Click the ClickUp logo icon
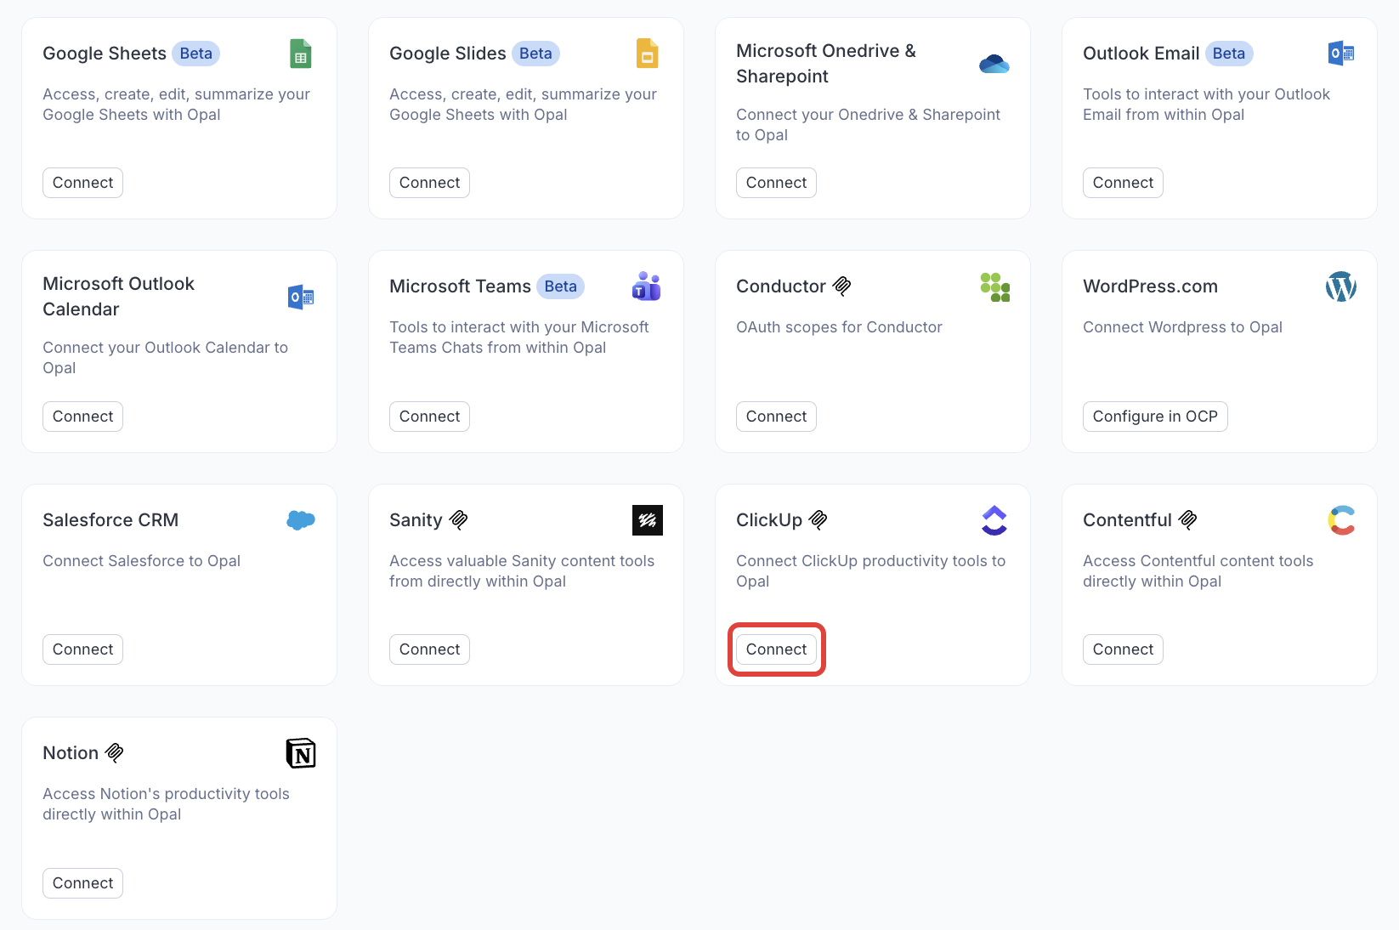1399x930 pixels. (x=994, y=520)
